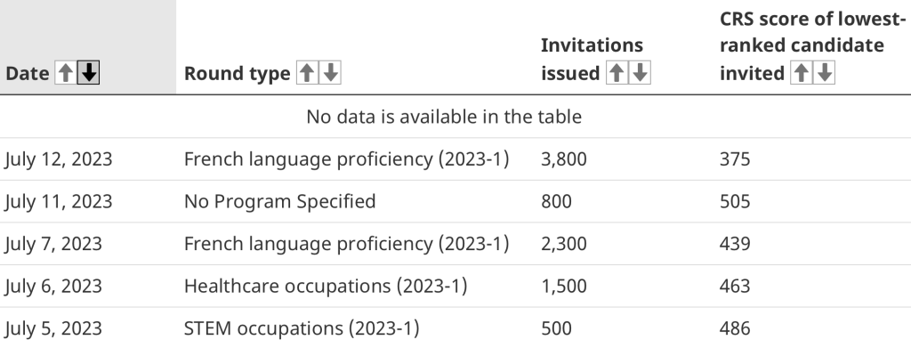Image resolution: width=911 pixels, height=348 pixels.
Task: Click the Invitations issued column header label
Action: pos(592,60)
